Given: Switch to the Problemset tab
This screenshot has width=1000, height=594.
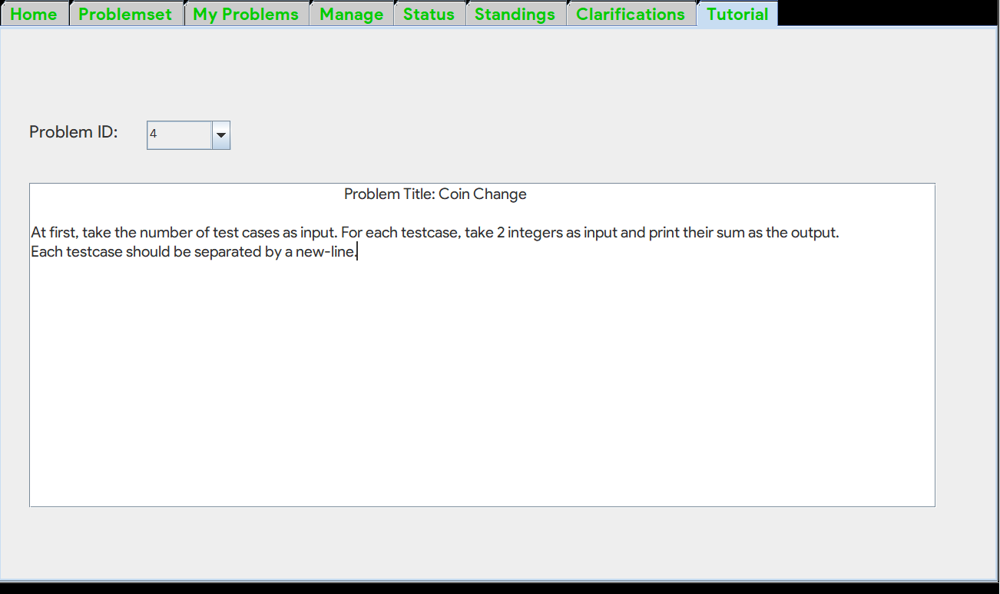Looking at the screenshot, I should [126, 14].
